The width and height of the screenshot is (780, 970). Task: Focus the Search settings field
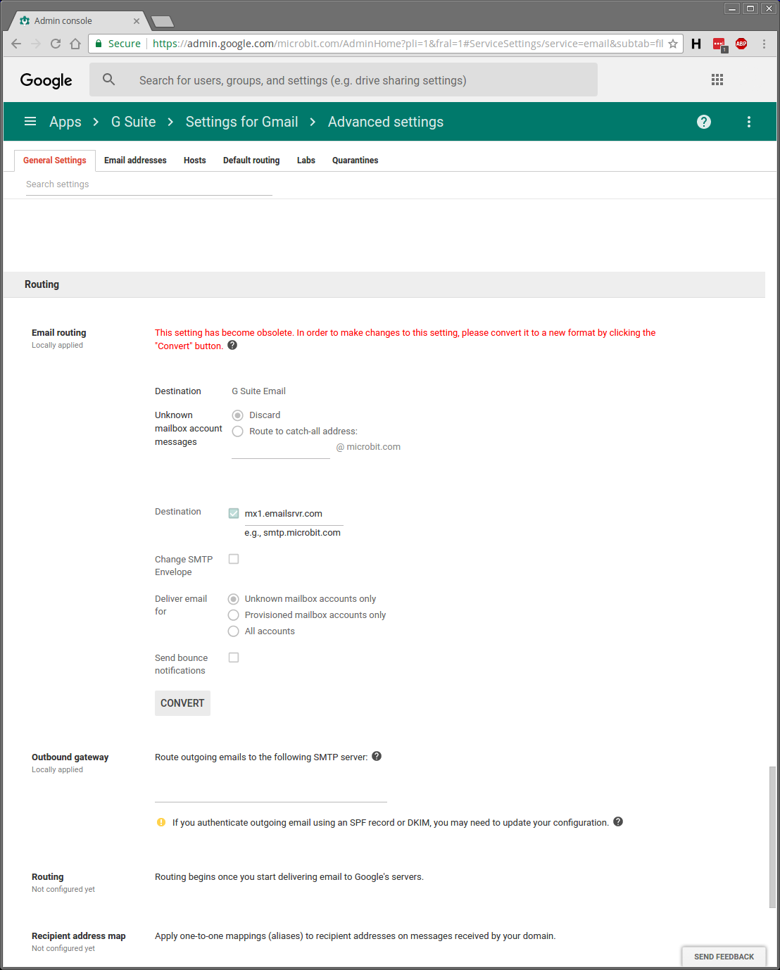[x=149, y=184]
